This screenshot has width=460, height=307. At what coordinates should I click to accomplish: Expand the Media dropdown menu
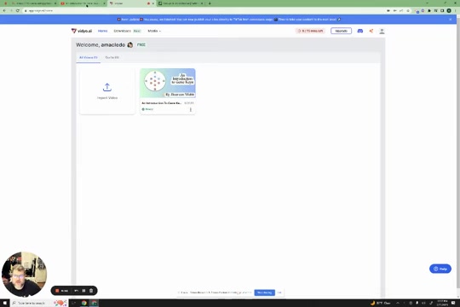154,31
